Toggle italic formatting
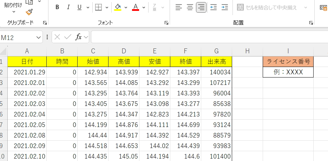 pyautogui.click(x=68, y=7)
